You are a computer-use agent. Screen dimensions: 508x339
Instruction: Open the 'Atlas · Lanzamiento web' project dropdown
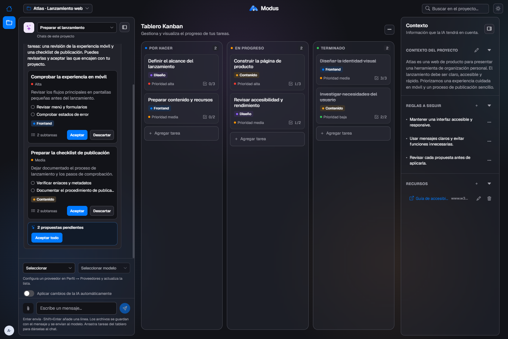pos(58,8)
